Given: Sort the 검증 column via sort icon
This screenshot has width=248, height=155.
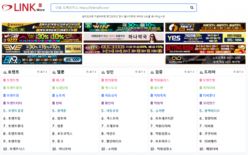Looking at the screenshot, I should 152,72.
